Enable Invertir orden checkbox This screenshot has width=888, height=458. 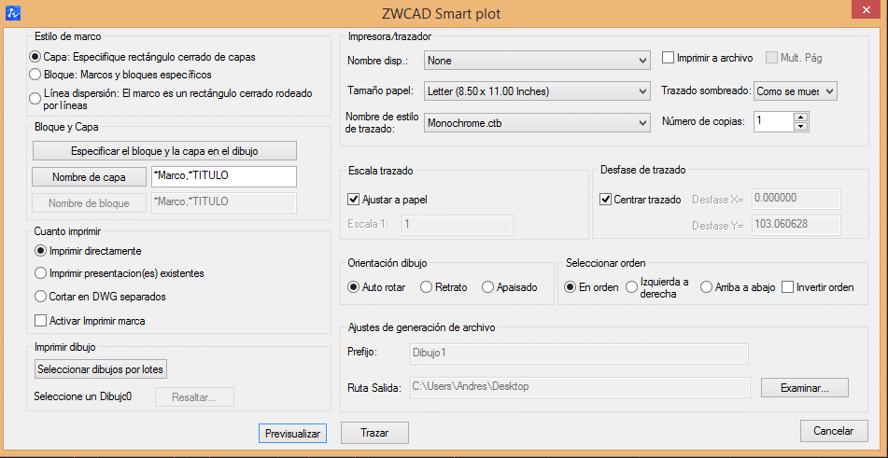pyautogui.click(x=788, y=287)
